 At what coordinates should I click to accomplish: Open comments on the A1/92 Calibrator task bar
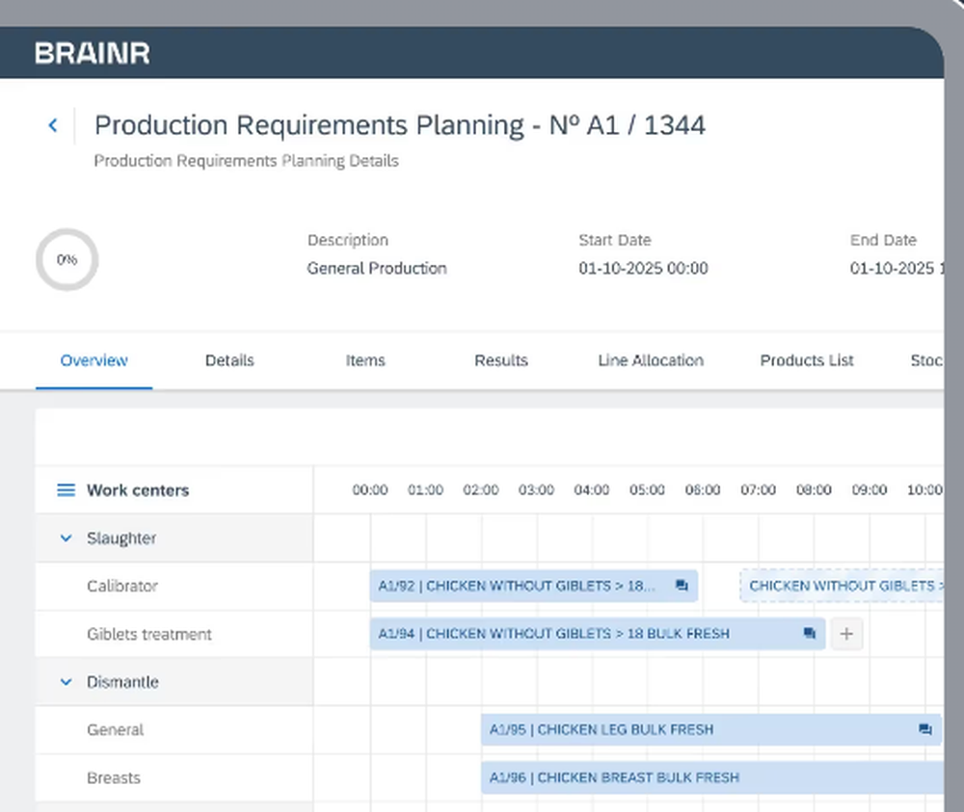(x=682, y=586)
